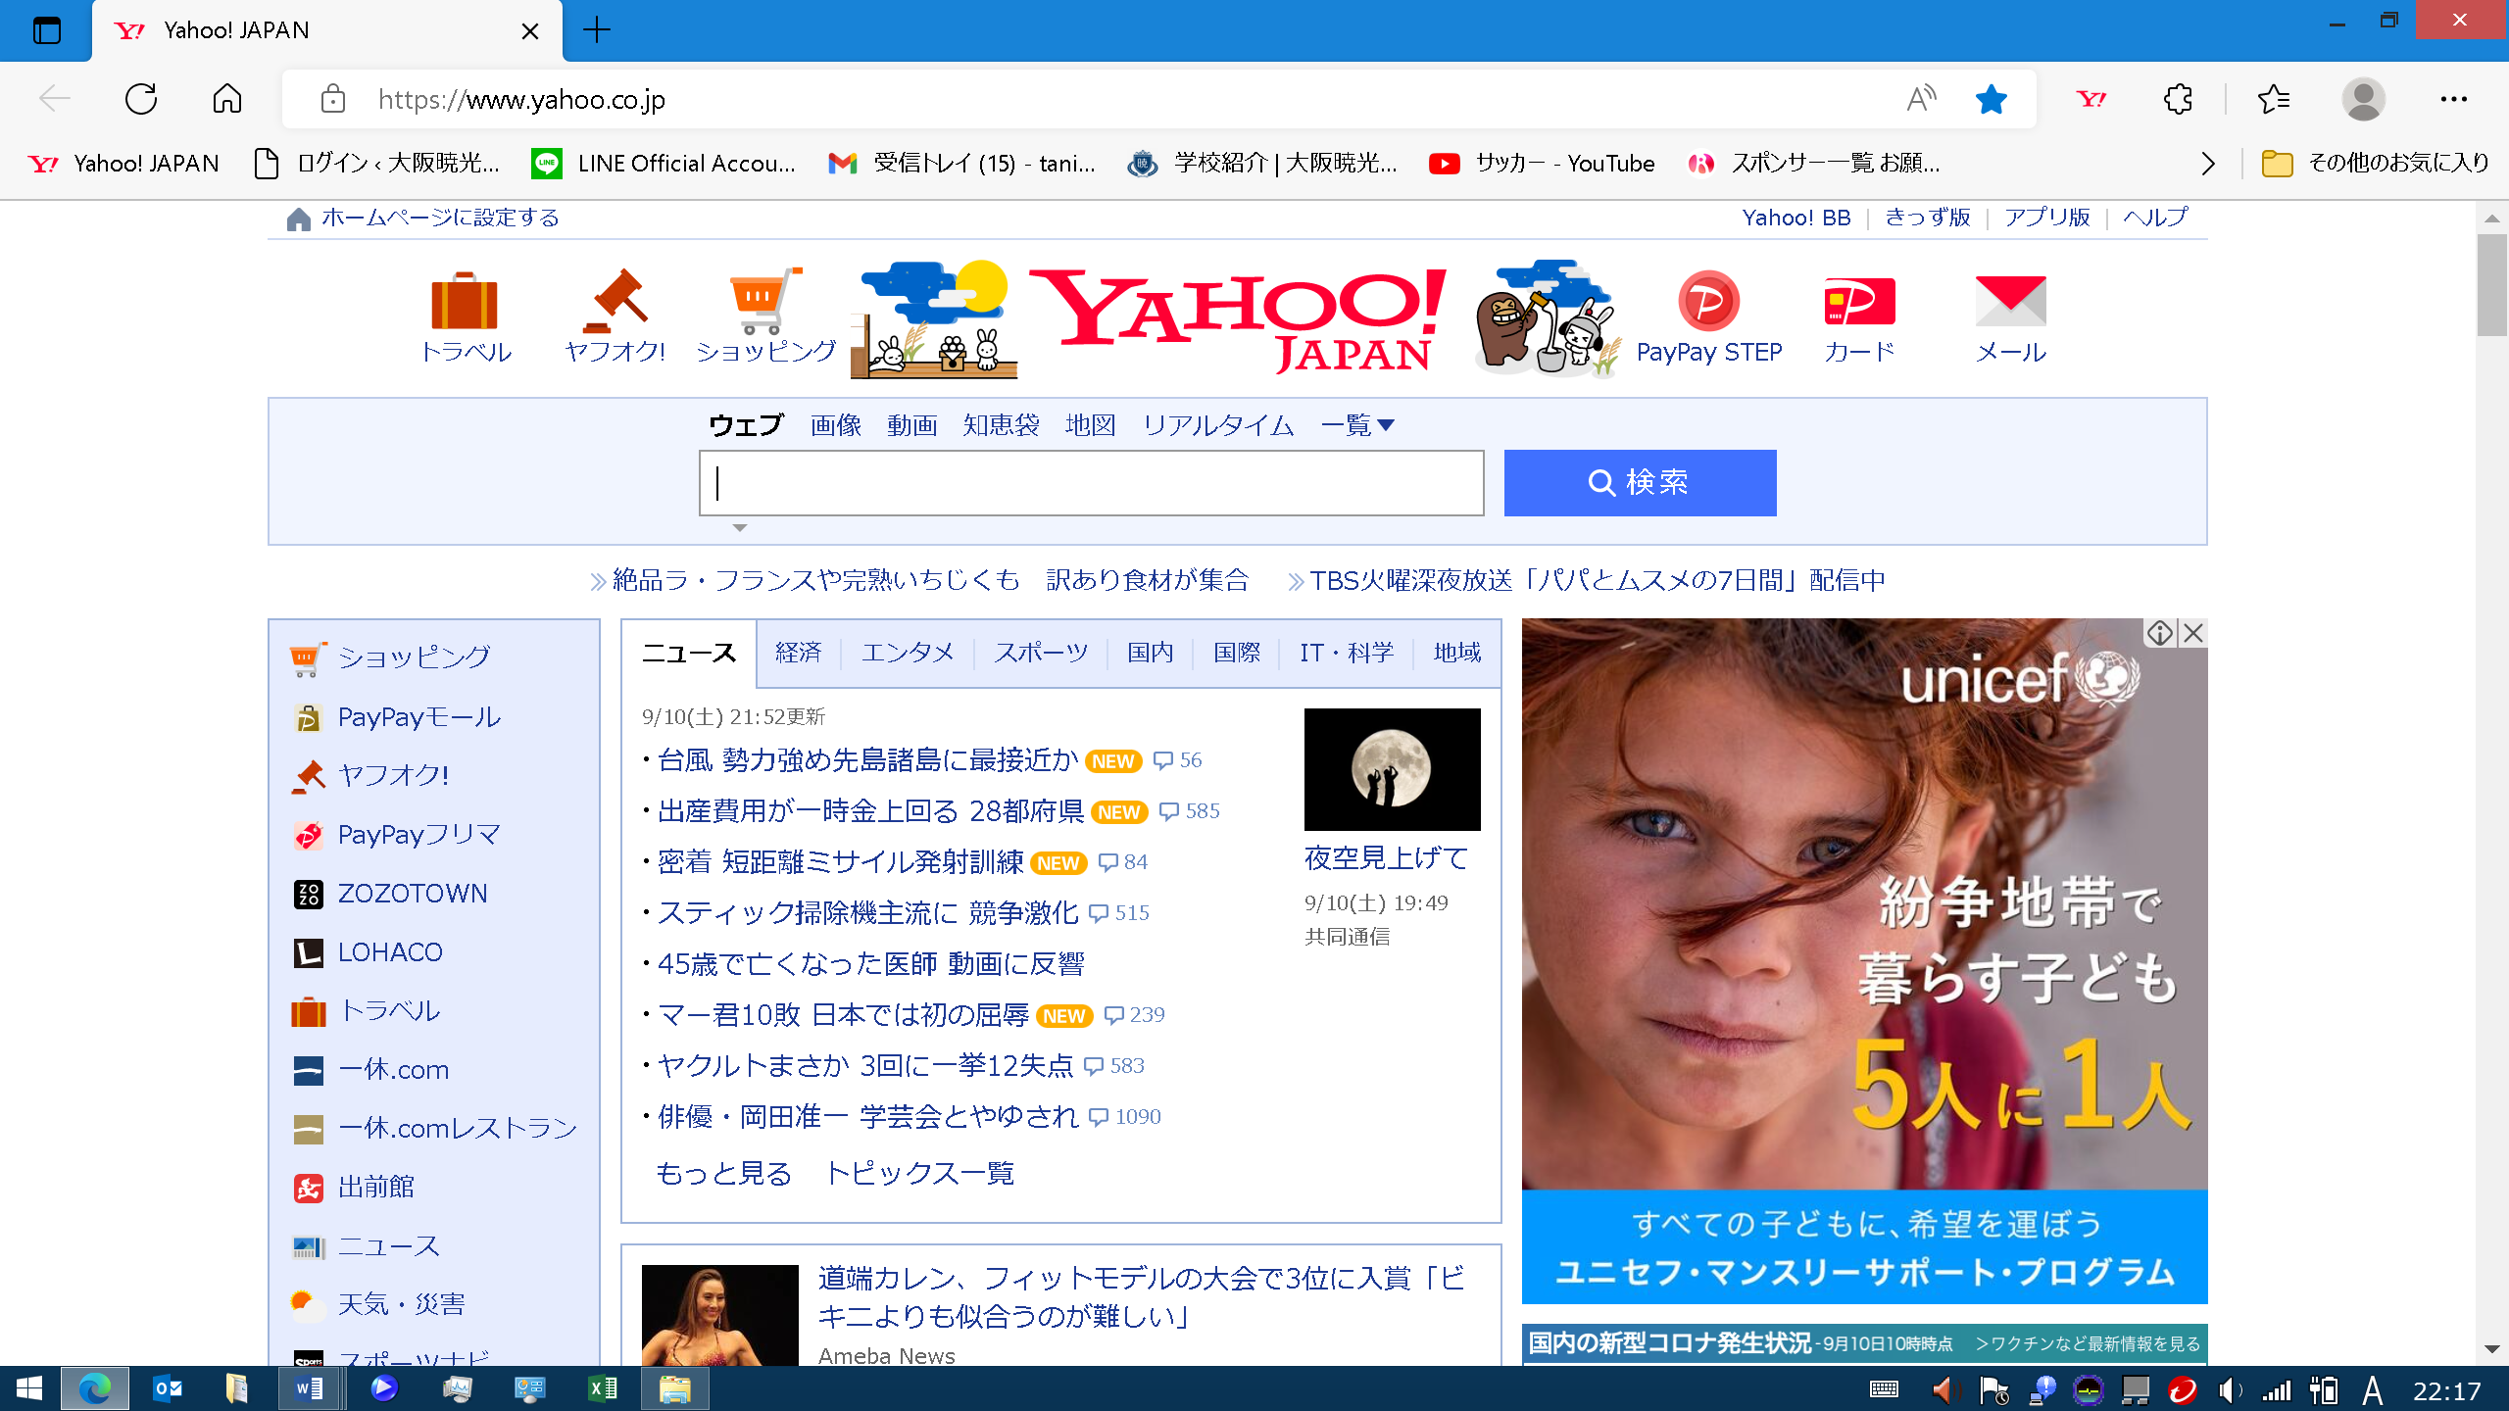This screenshot has height=1411, width=2509.
Task: Open サッカー - YouTube bookmark
Action: point(1542,164)
